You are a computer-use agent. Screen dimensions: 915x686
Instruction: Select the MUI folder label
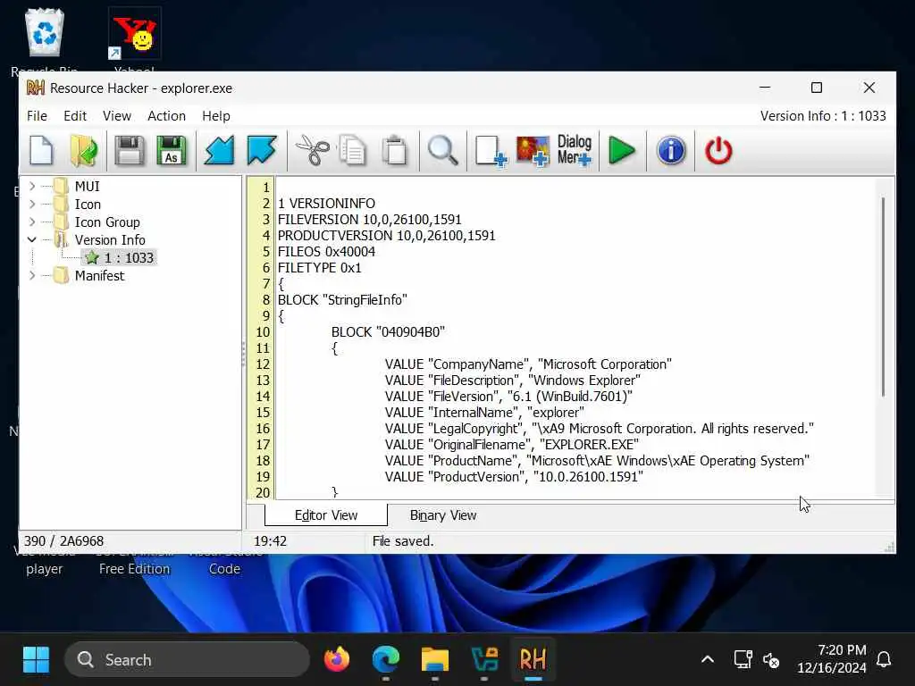pos(87,186)
